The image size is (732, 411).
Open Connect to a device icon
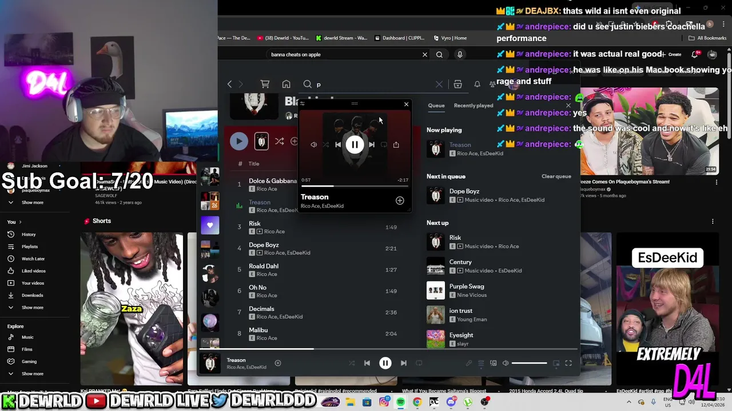coord(493,363)
